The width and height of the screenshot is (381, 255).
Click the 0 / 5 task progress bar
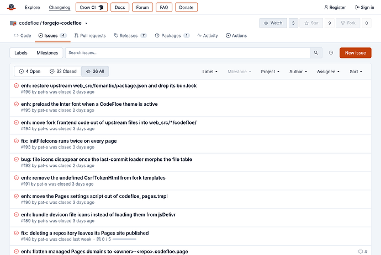point(124,239)
